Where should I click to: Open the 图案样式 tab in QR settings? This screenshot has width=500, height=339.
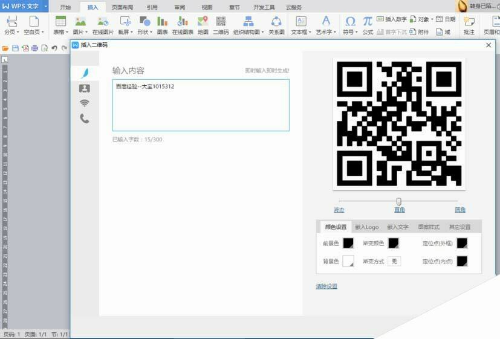(429, 227)
